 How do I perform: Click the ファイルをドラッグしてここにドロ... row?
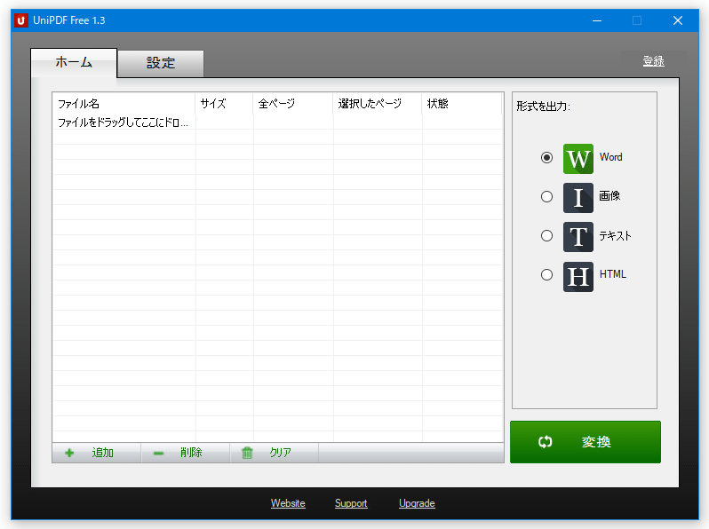[x=277, y=122]
